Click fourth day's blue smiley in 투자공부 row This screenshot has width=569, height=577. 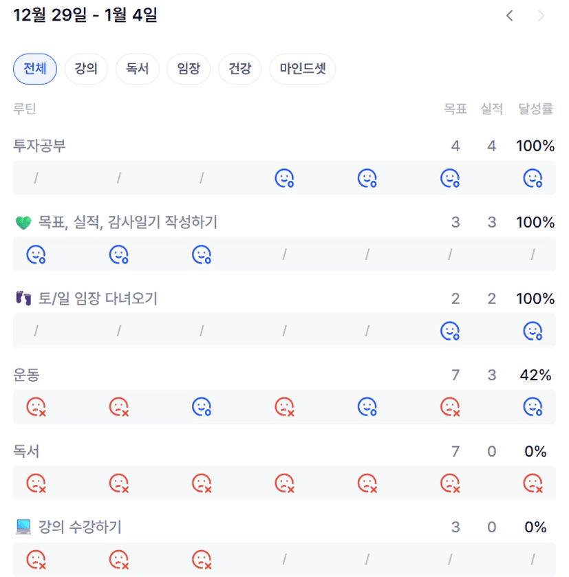tap(284, 179)
